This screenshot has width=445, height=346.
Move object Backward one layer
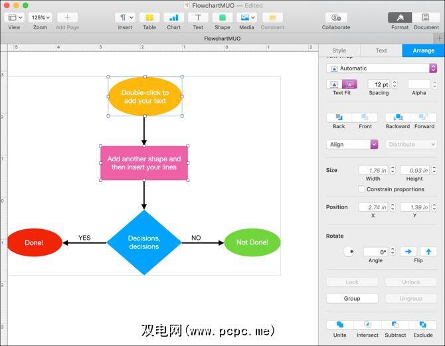tap(398, 118)
